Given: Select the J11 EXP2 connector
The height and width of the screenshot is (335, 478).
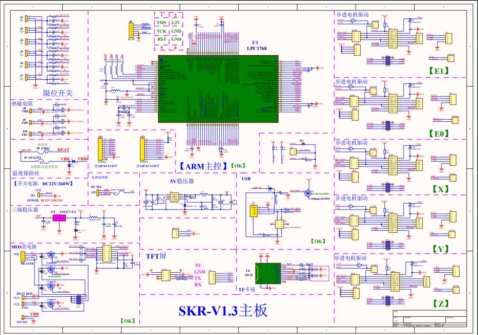Looking at the screenshot, I should [100, 149].
